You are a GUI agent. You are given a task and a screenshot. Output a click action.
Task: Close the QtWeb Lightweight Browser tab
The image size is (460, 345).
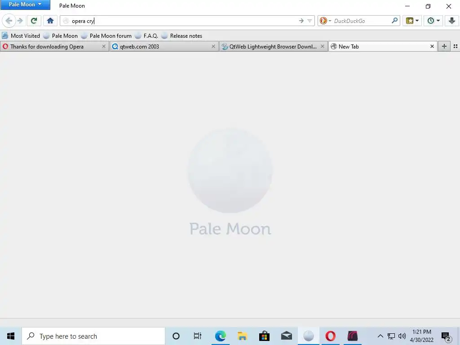(323, 46)
